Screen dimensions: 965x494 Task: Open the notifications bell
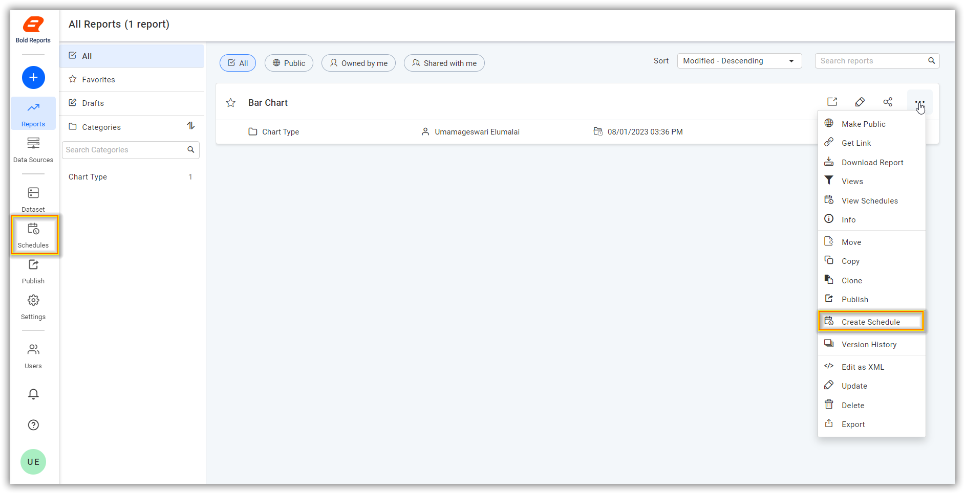pos(33,394)
